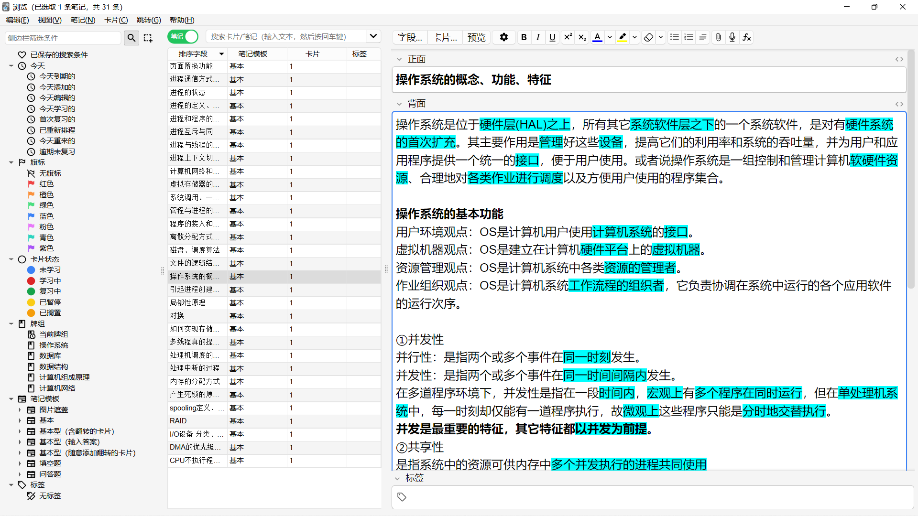Screen dimensions: 918x516
Task: Click the card/note search input field
Action: 287,37
